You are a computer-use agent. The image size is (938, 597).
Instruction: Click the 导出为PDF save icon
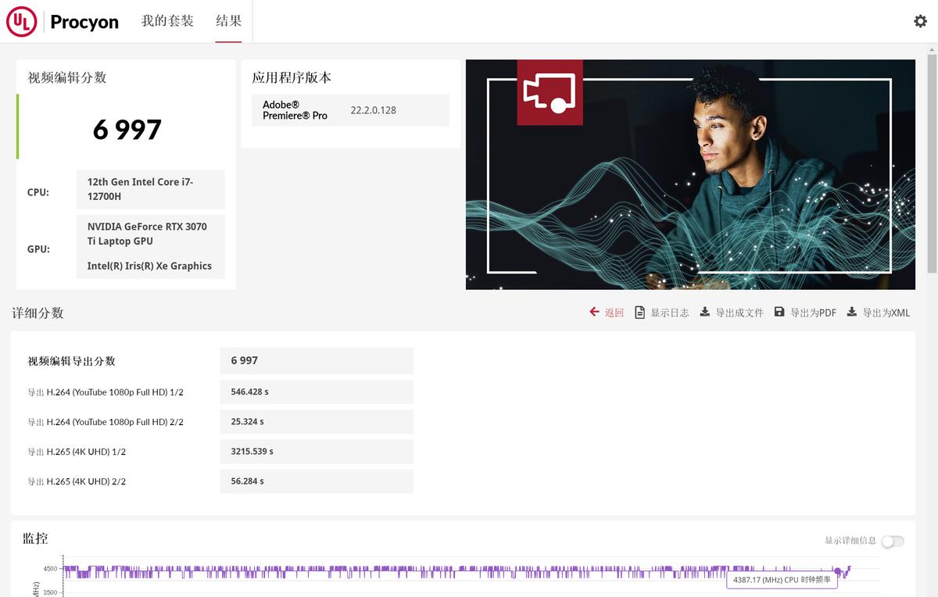point(779,311)
